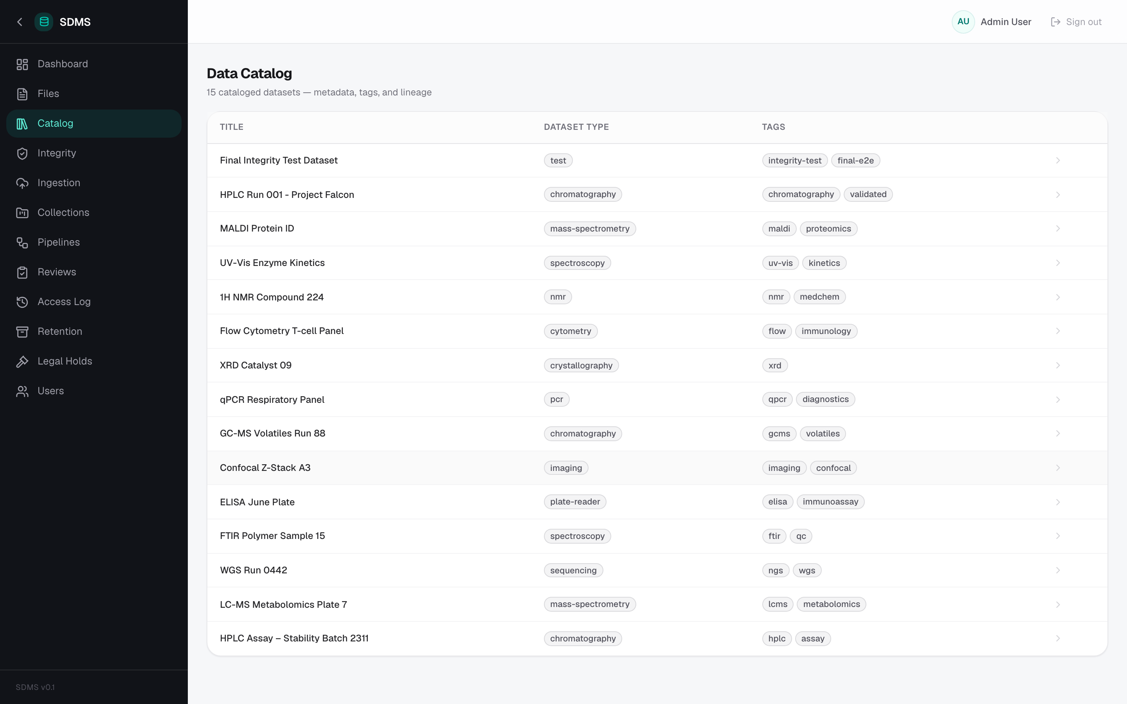Click the Reviews clipboard icon

pos(22,272)
